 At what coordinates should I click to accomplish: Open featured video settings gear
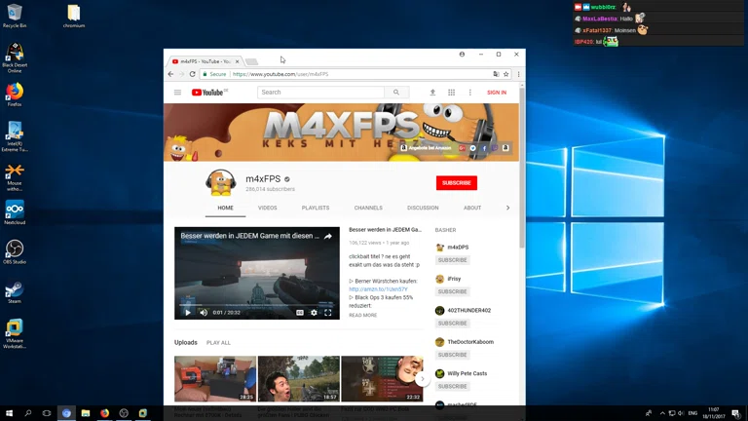[314, 313]
